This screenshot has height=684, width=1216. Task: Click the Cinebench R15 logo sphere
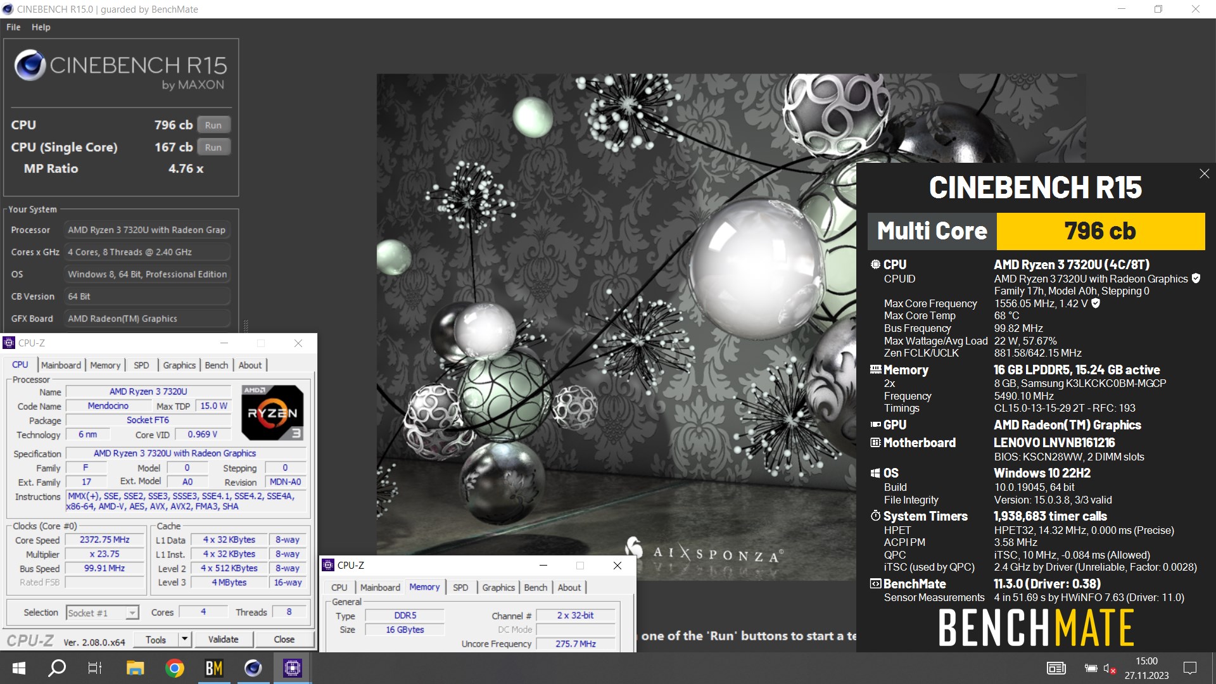click(30, 65)
